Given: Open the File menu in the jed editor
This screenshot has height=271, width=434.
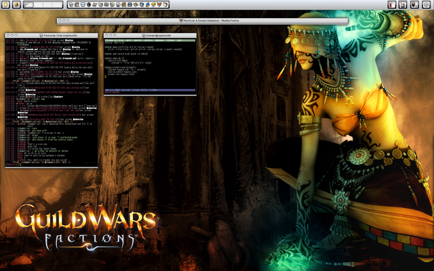Looking at the screenshot, I should pos(121,41).
